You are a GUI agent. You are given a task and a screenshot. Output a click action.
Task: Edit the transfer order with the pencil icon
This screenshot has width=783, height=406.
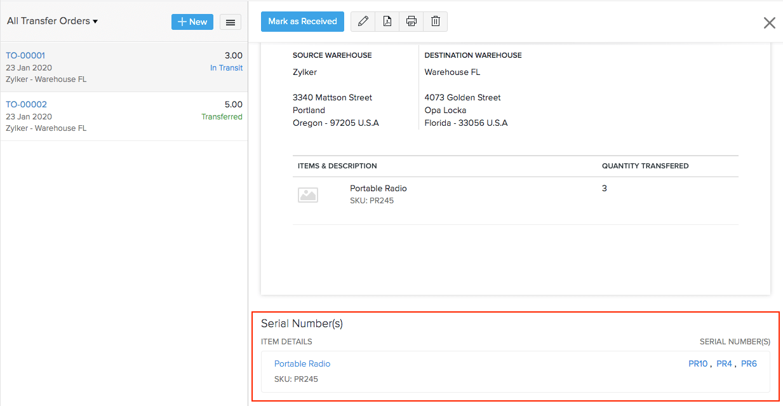[x=363, y=21]
